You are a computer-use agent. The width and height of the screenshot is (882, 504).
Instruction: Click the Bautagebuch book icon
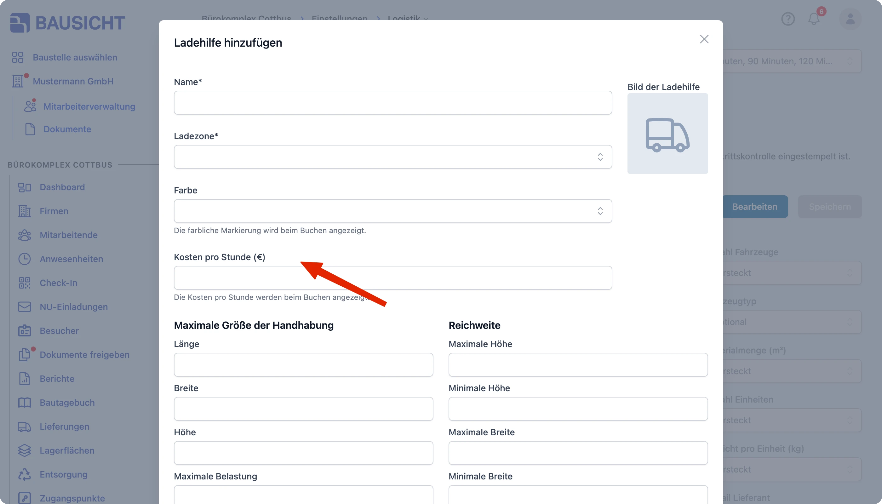[x=25, y=403]
